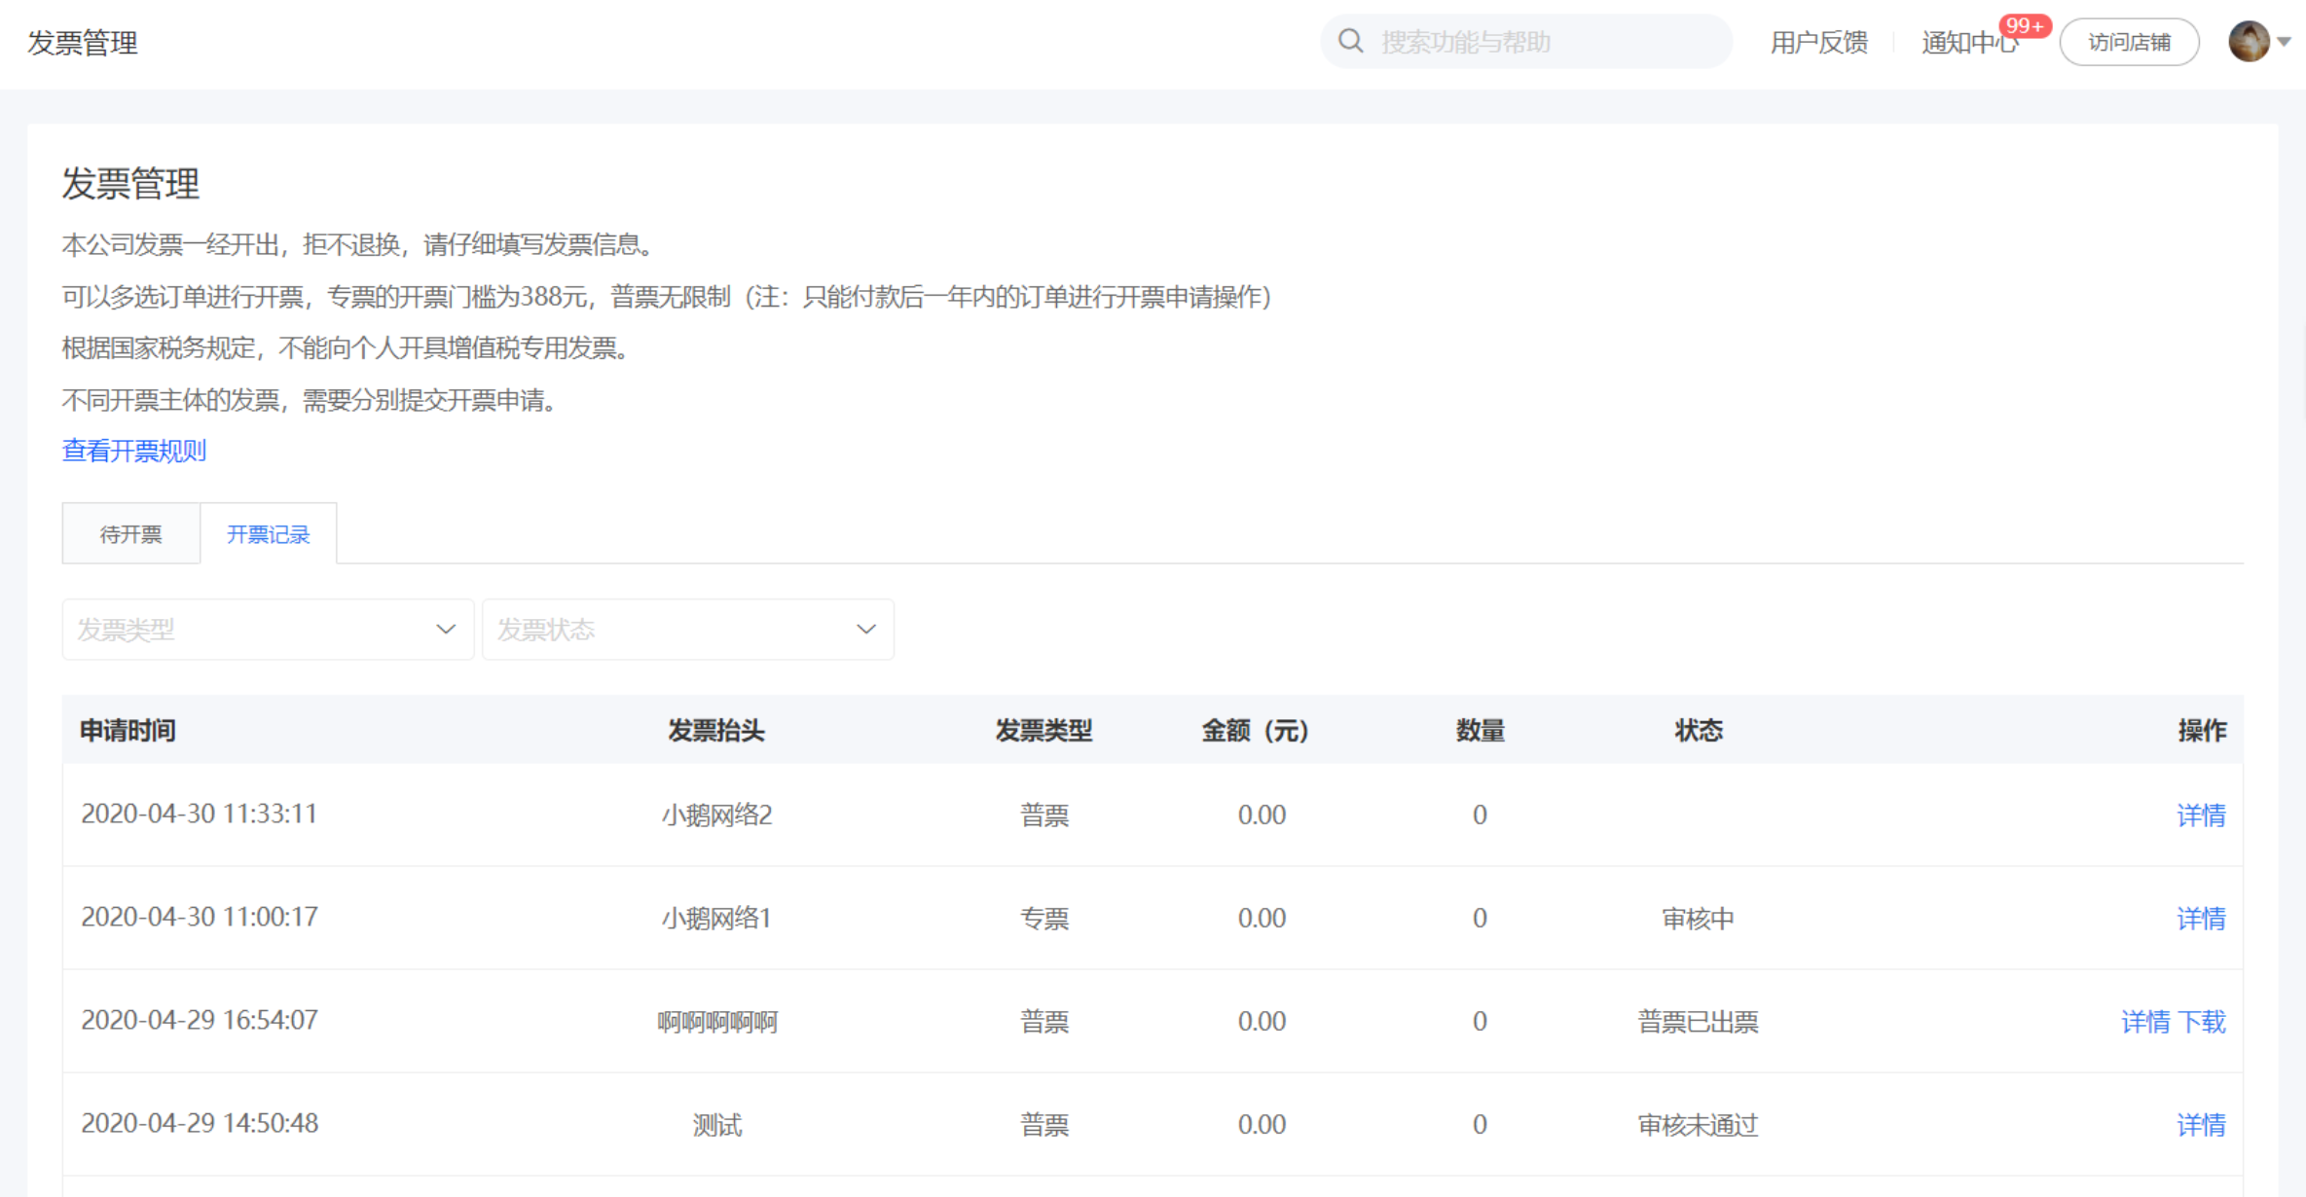
Task: Click the 审核中 status cell
Action: pyautogui.click(x=1699, y=919)
